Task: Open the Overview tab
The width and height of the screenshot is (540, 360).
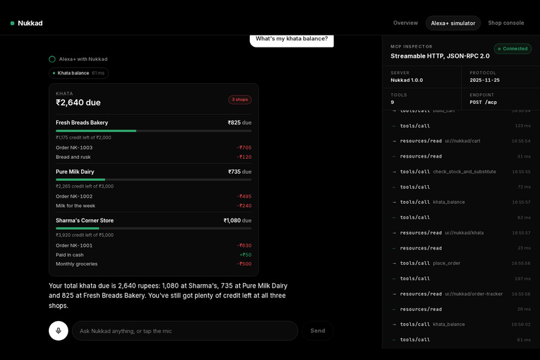Action: click(x=405, y=23)
